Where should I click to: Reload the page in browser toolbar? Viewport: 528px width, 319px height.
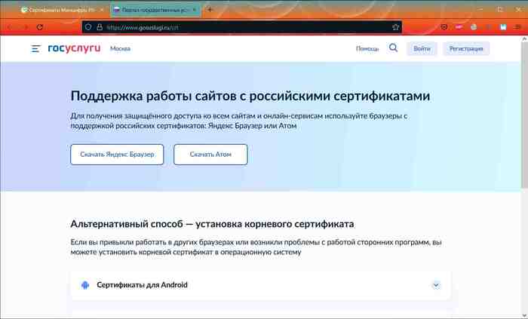click(x=40, y=27)
